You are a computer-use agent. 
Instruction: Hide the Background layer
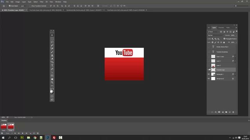pyautogui.click(x=209, y=79)
